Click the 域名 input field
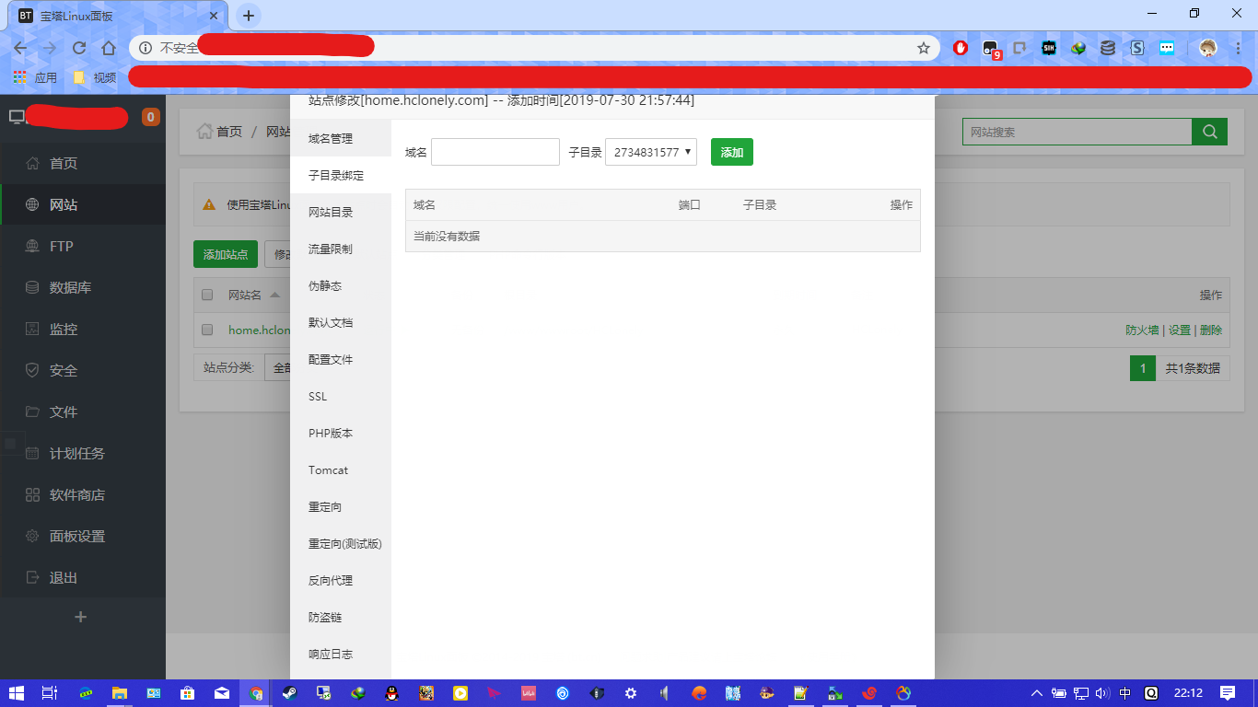 (495, 152)
